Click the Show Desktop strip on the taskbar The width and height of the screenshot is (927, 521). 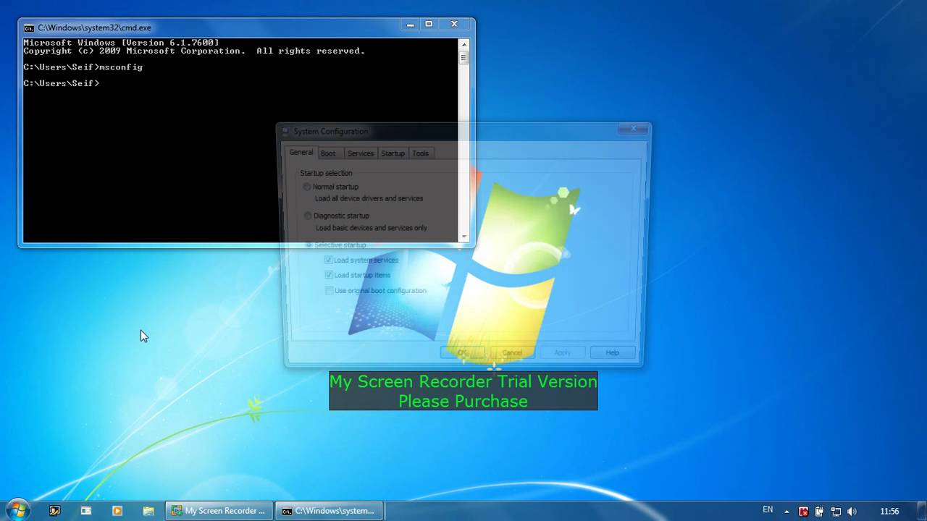(922, 511)
